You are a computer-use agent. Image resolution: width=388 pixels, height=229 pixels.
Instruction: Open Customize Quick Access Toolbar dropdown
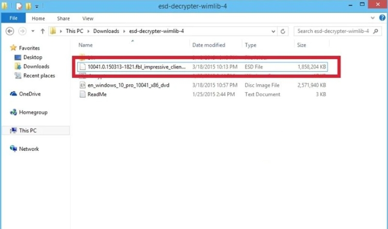(37, 7)
